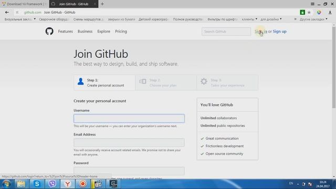This screenshot has width=336, height=189.
Task: Click the Username input field
Action: pos(129,119)
